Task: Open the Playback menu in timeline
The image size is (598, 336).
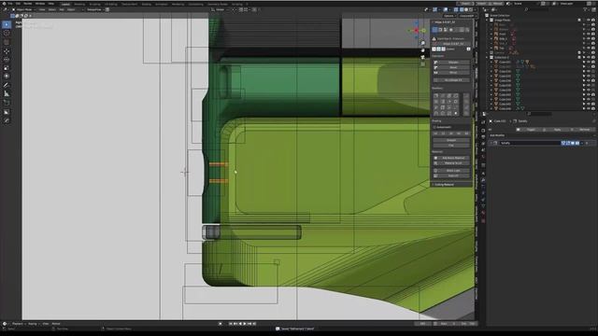Action: [x=18, y=324]
